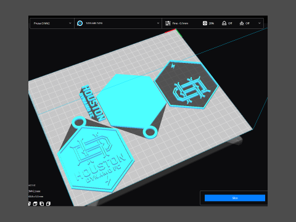Select the dark hexagon monogram model
Viewport: 296px width, 222px height.
[x=186, y=84]
